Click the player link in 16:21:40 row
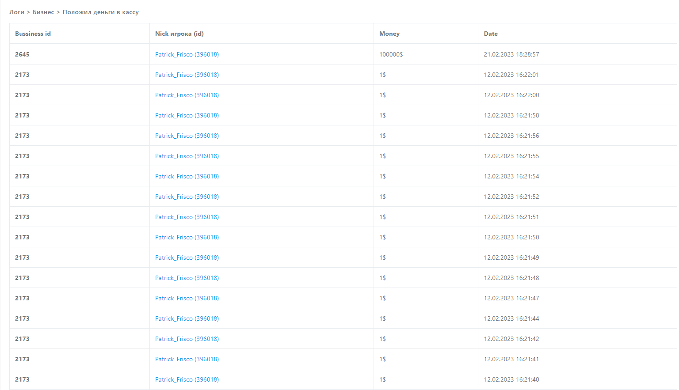The height and width of the screenshot is (390, 679). pyautogui.click(x=187, y=379)
